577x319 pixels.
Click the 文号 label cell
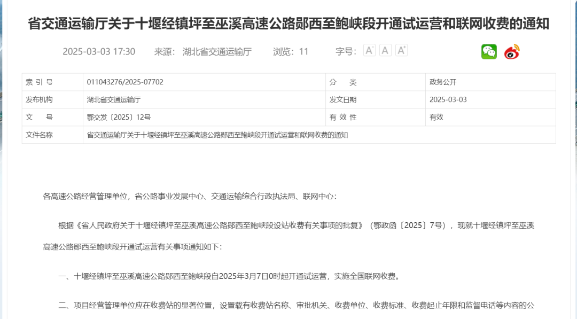(52, 118)
